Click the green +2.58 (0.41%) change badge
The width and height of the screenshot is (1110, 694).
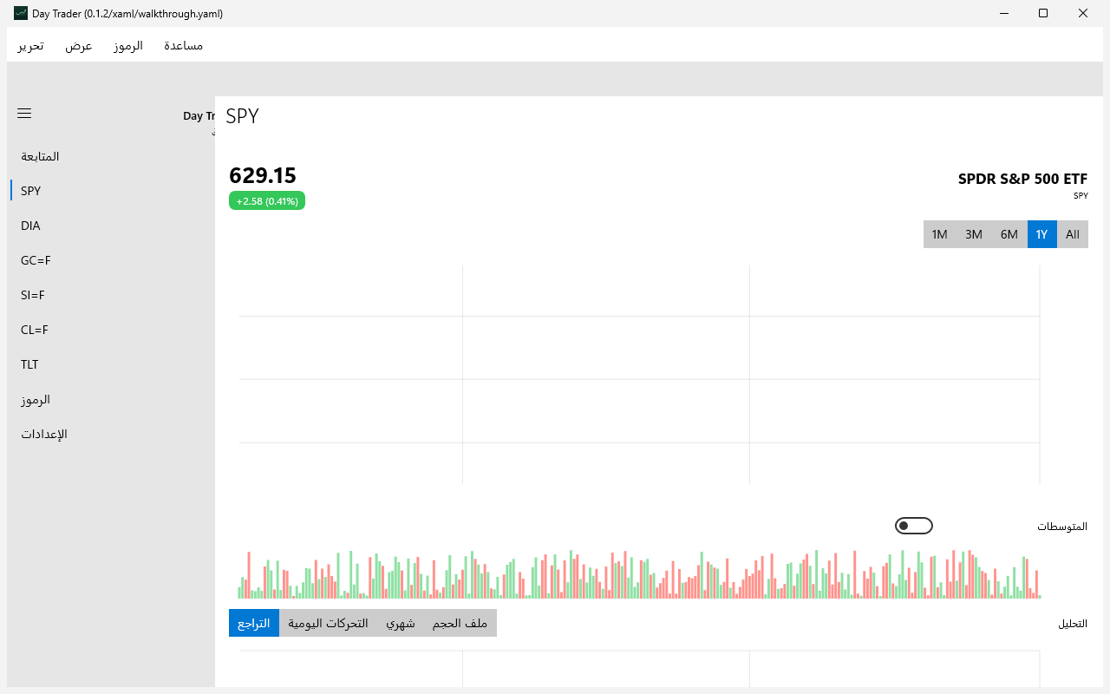click(267, 200)
